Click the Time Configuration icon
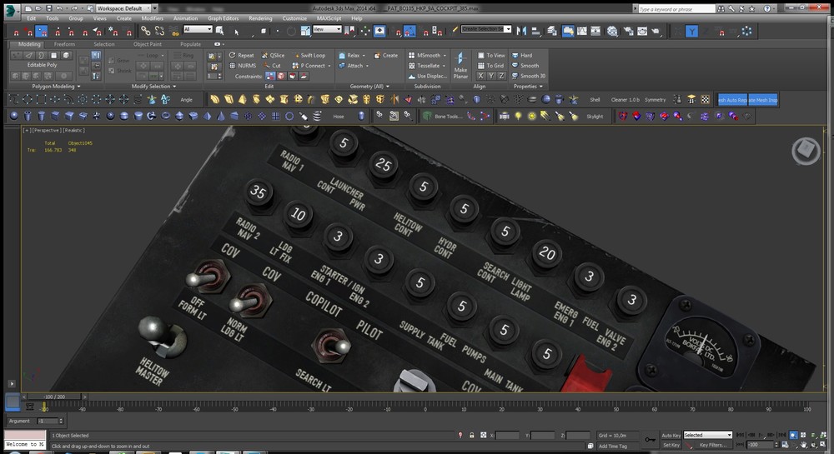834x454 pixels. click(785, 445)
